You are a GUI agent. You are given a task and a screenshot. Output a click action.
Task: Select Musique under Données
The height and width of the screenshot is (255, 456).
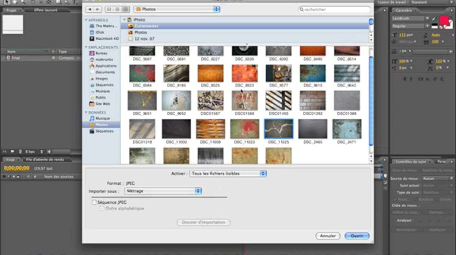103,118
